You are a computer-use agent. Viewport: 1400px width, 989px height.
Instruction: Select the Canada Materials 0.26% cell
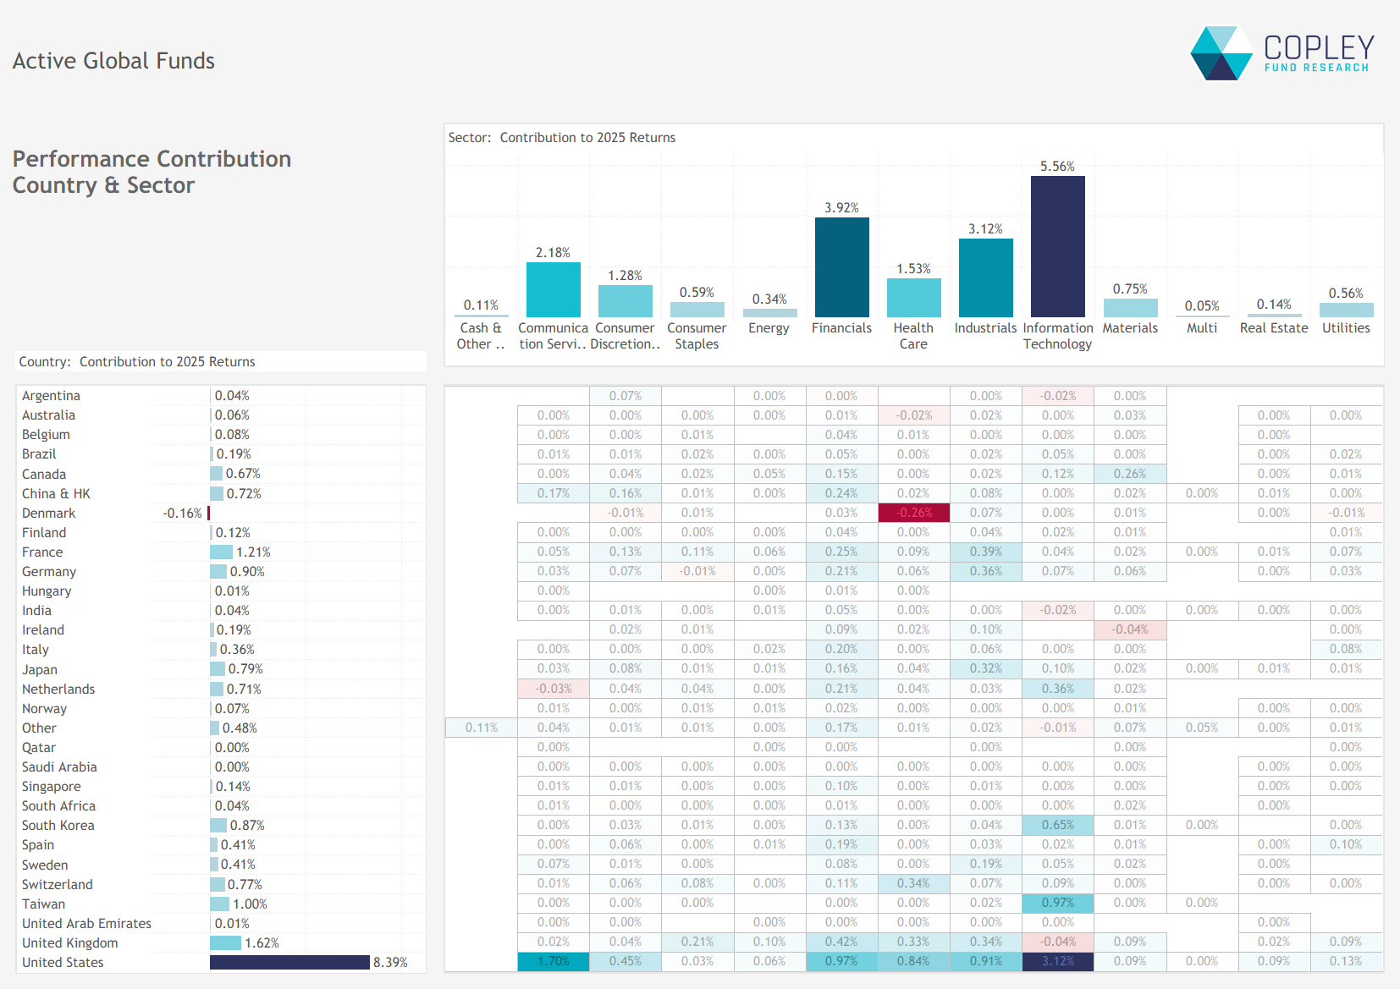point(1129,474)
